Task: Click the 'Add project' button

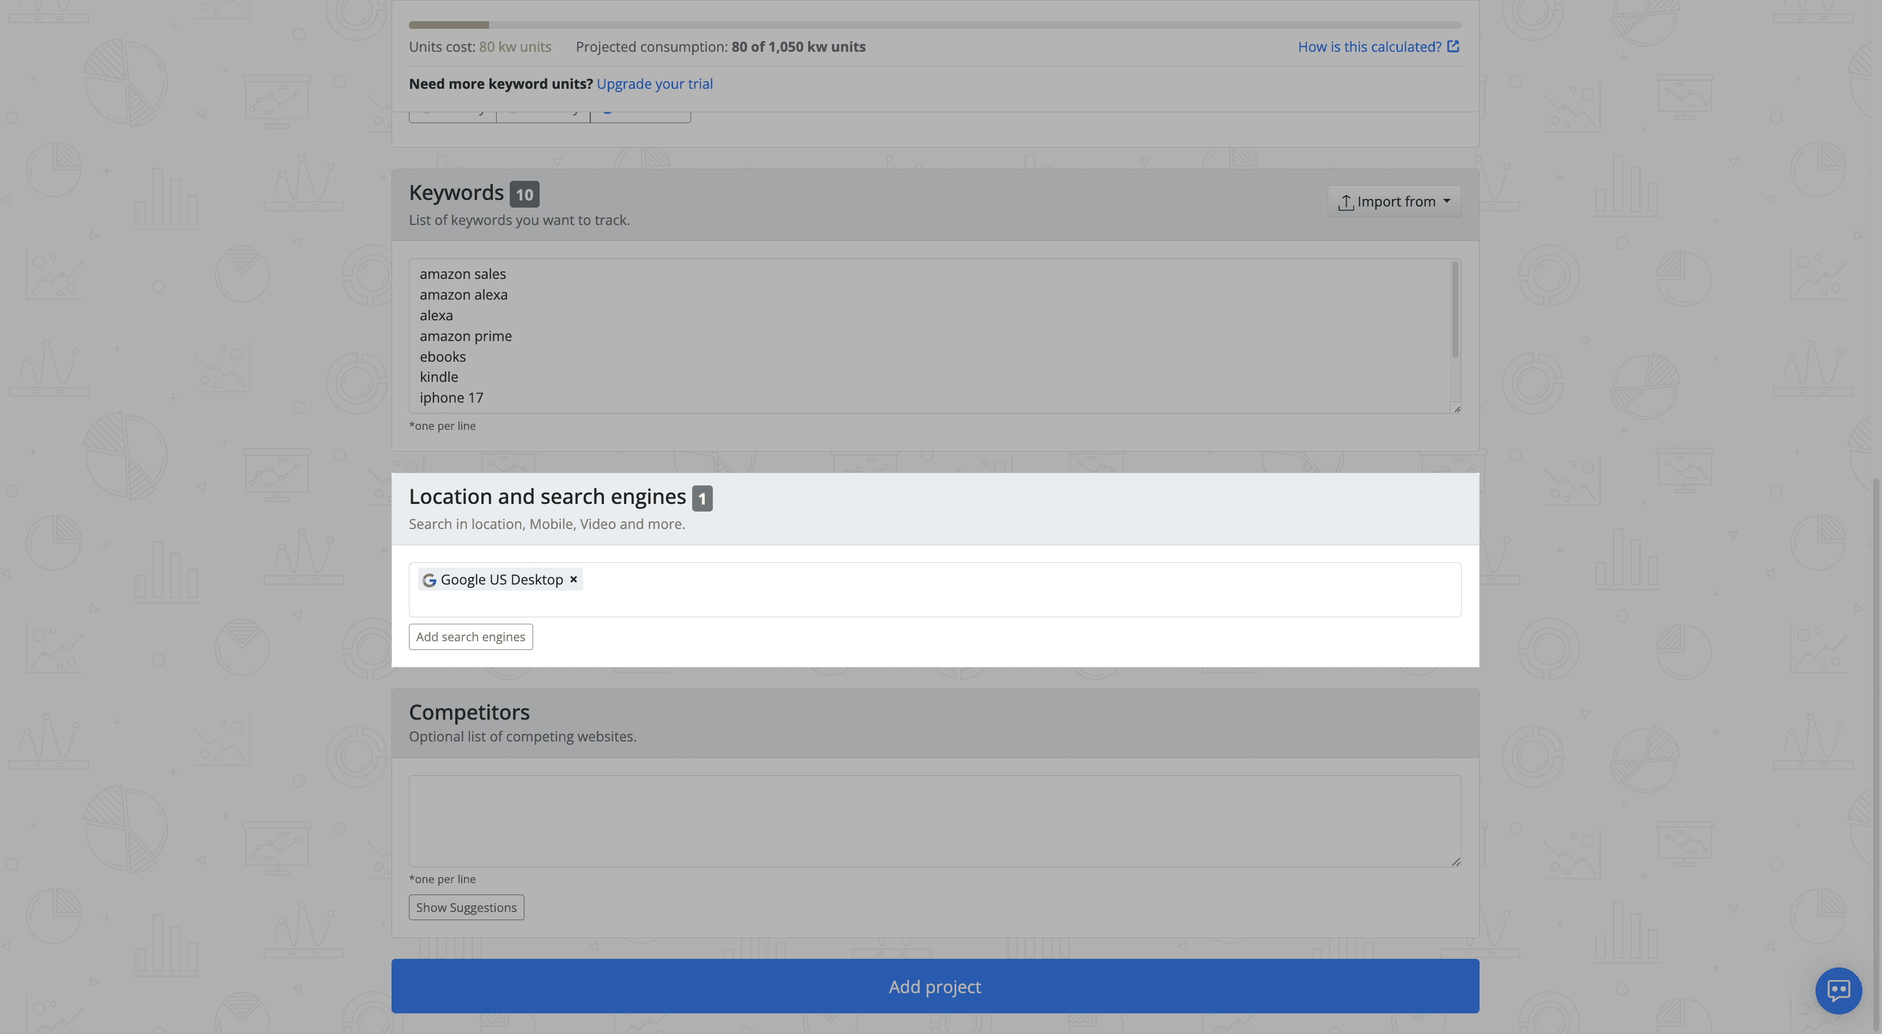Action: 934,986
